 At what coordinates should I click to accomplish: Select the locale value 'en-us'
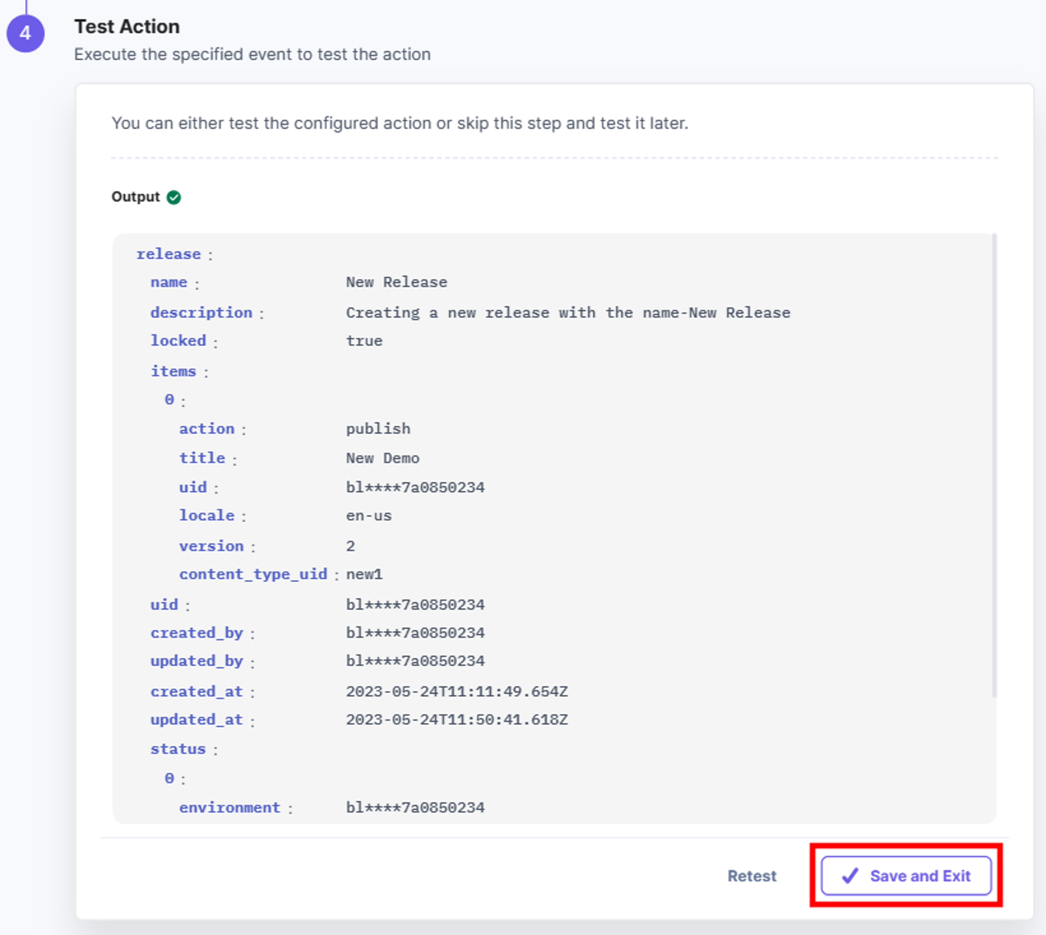[x=369, y=515]
